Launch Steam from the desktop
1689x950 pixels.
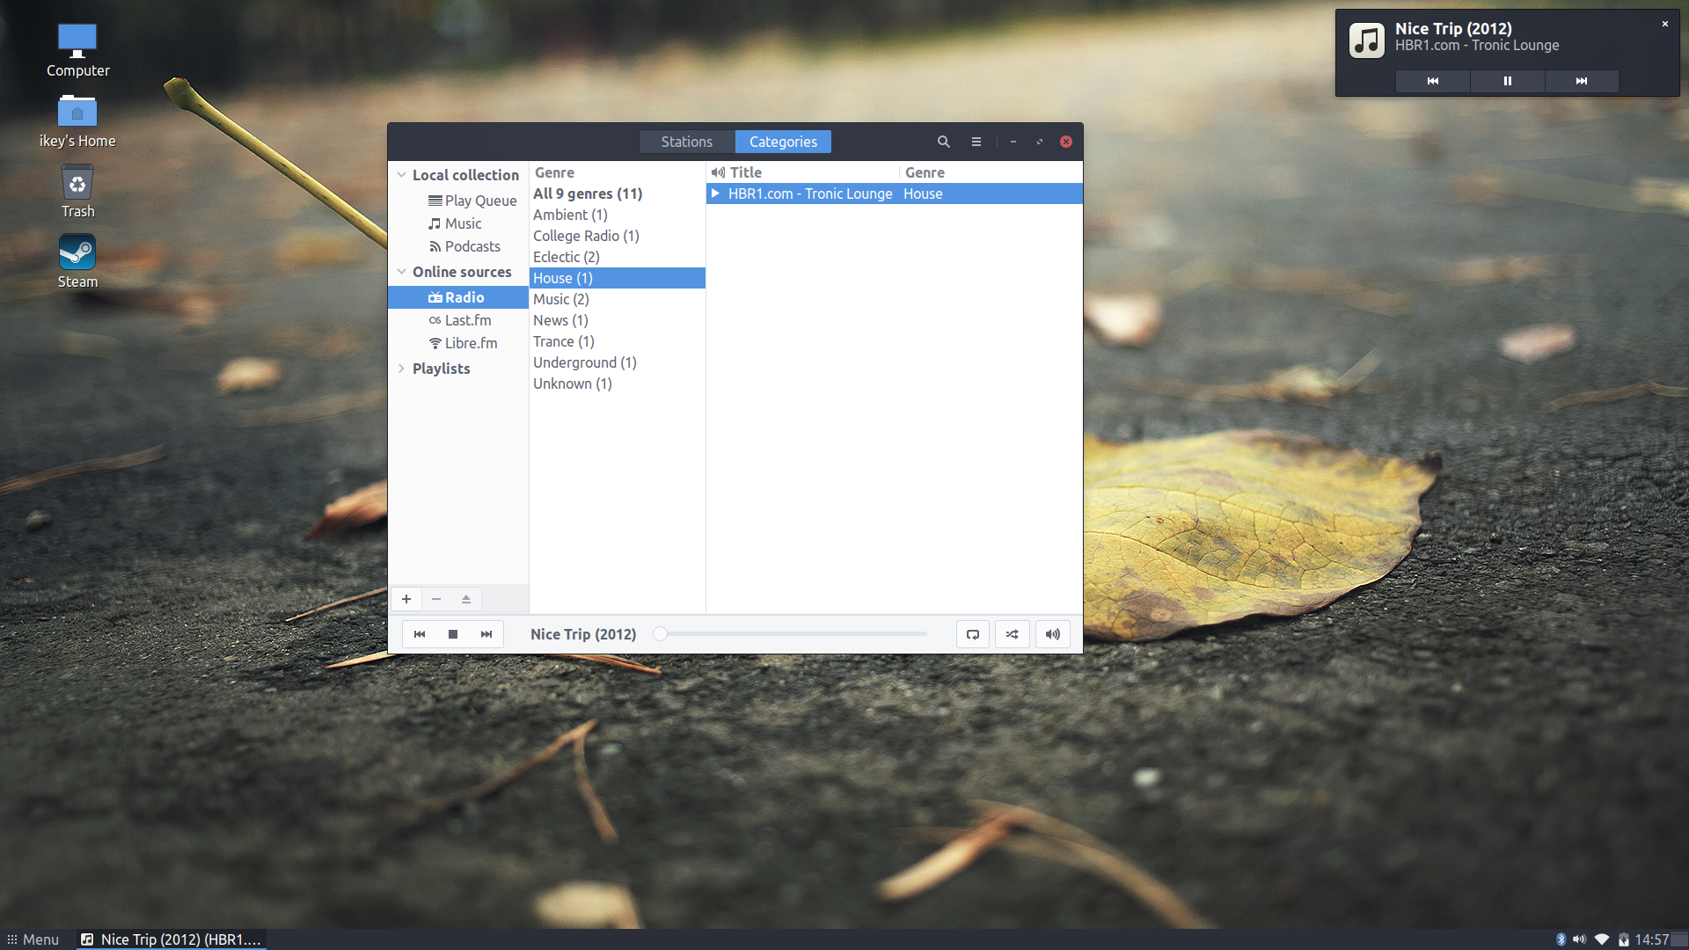click(77, 262)
